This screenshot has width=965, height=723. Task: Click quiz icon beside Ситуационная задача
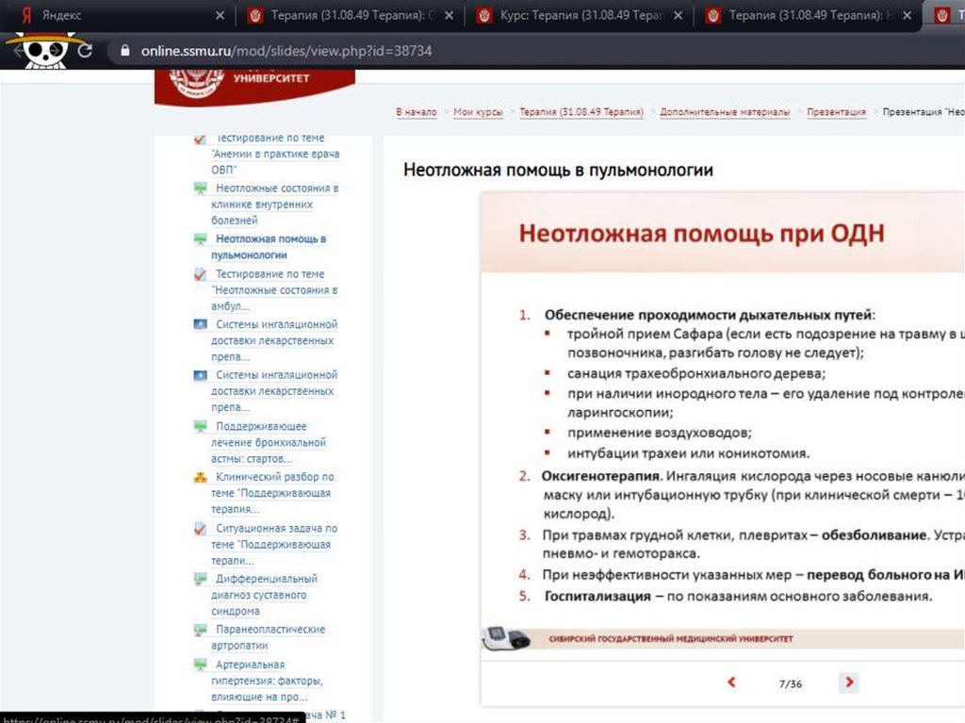(x=200, y=529)
